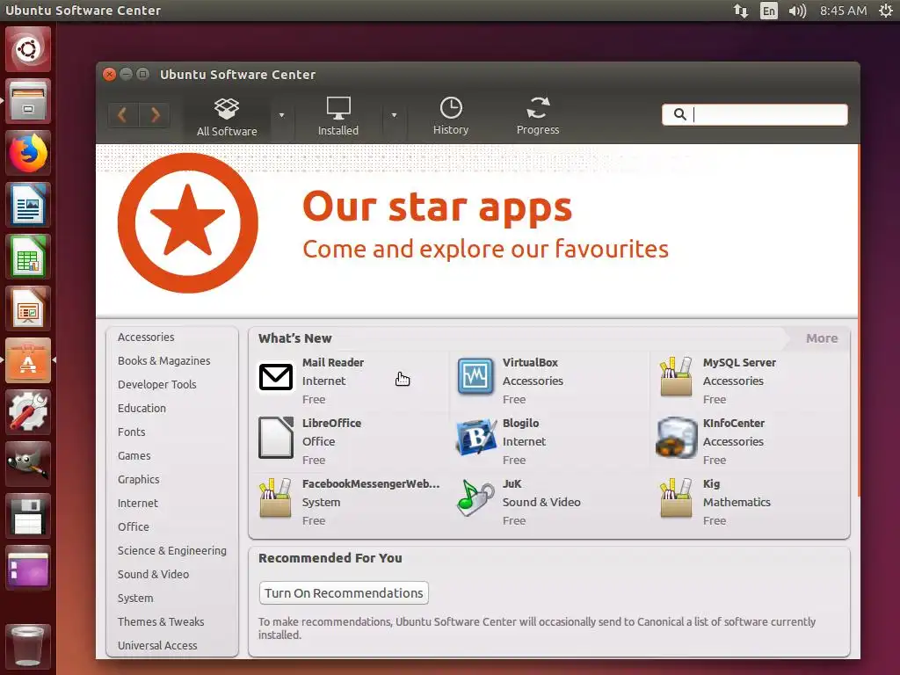
Task: Click the JuK music note icon
Action: pyautogui.click(x=475, y=498)
